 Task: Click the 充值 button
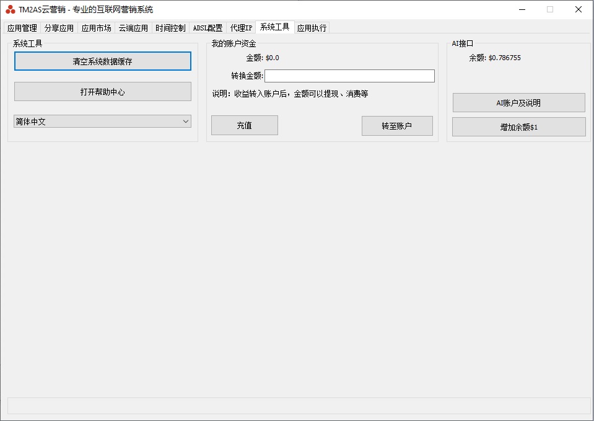click(x=244, y=125)
